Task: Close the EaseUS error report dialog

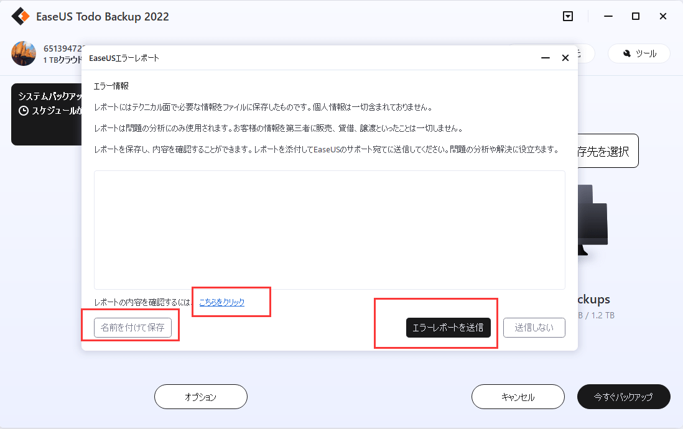Action: [565, 58]
